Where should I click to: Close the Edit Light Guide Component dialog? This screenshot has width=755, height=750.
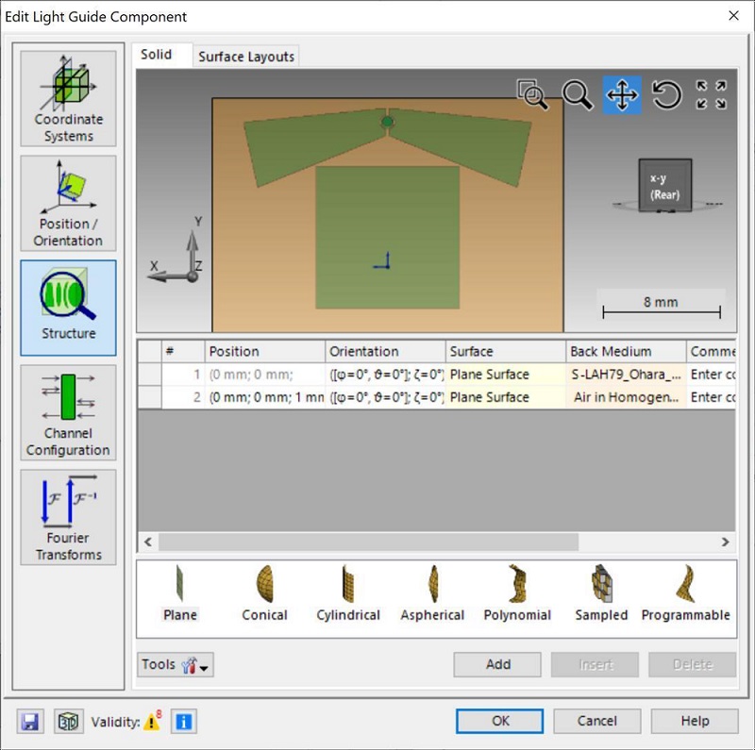coord(733,16)
